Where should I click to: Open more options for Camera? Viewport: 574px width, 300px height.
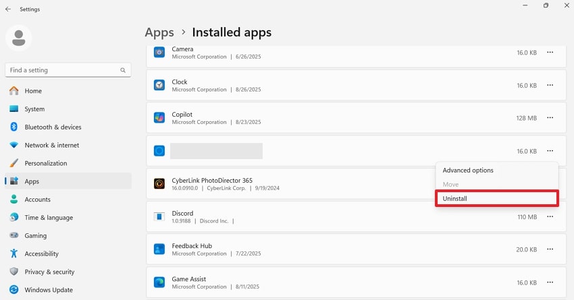point(550,53)
